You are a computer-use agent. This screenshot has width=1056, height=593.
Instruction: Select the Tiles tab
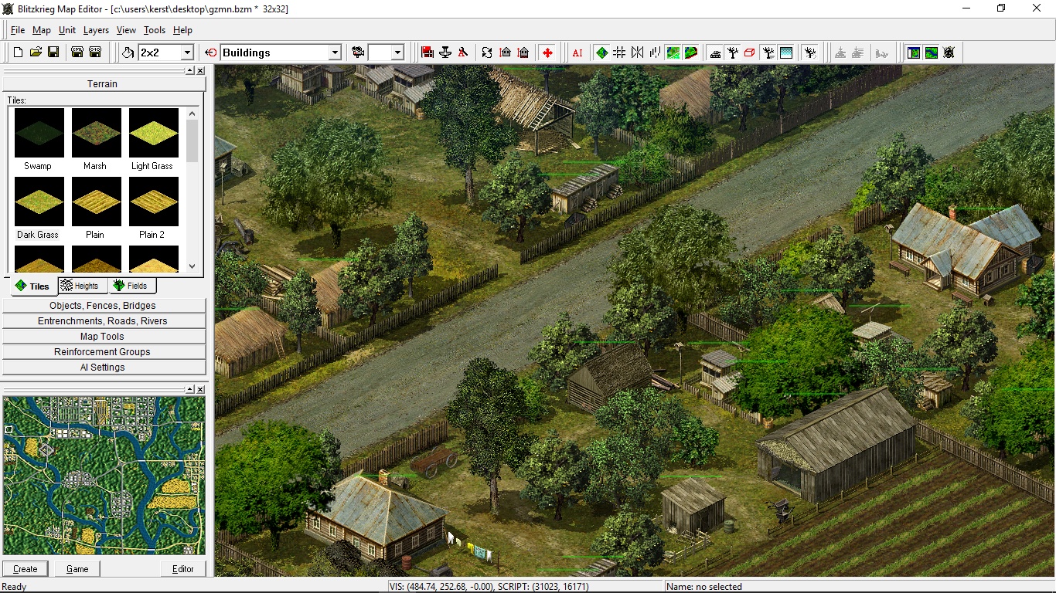pos(32,286)
